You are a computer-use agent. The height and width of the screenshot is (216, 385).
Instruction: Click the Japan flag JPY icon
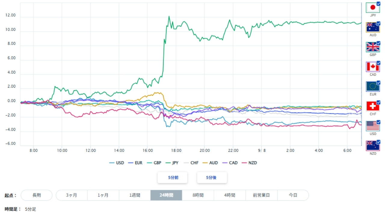pos(373,7)
